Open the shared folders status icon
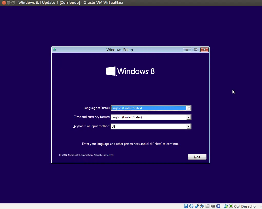This screenshot has width=262, height=209. [207, 206]
